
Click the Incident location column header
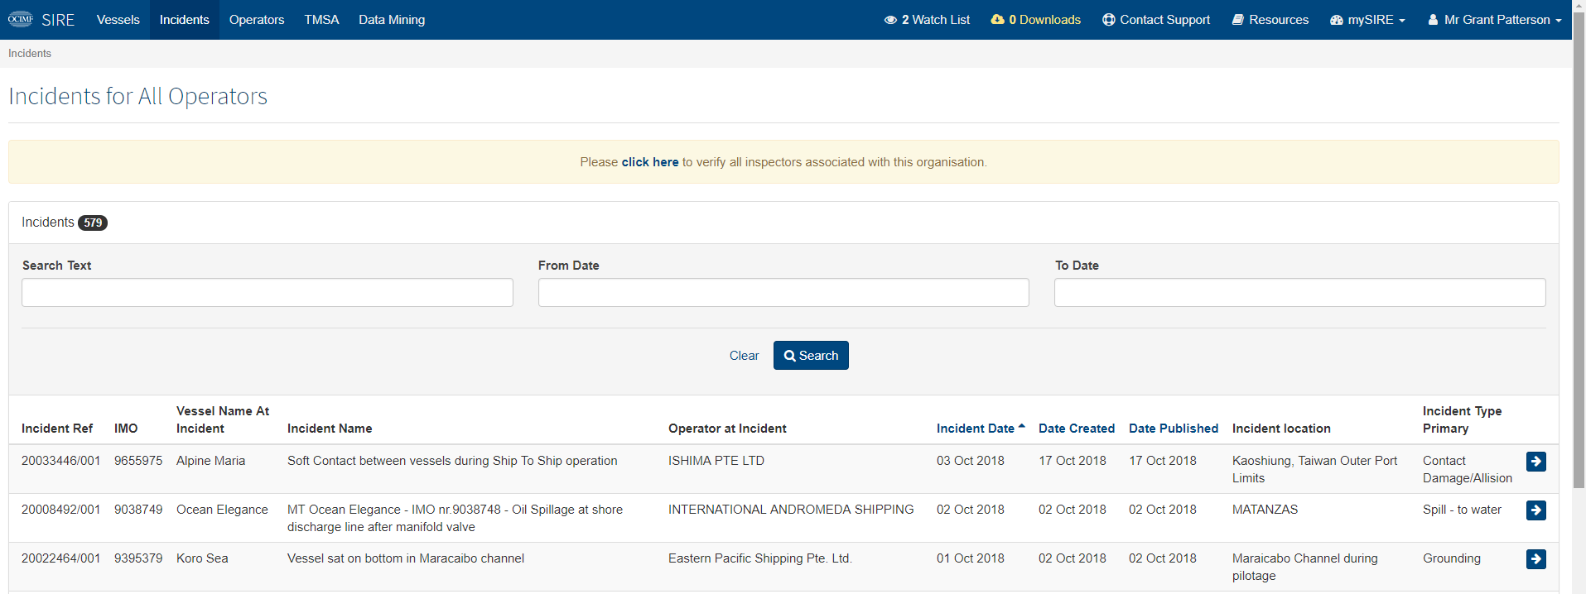pyautogui.click(x=1281, y=429)
